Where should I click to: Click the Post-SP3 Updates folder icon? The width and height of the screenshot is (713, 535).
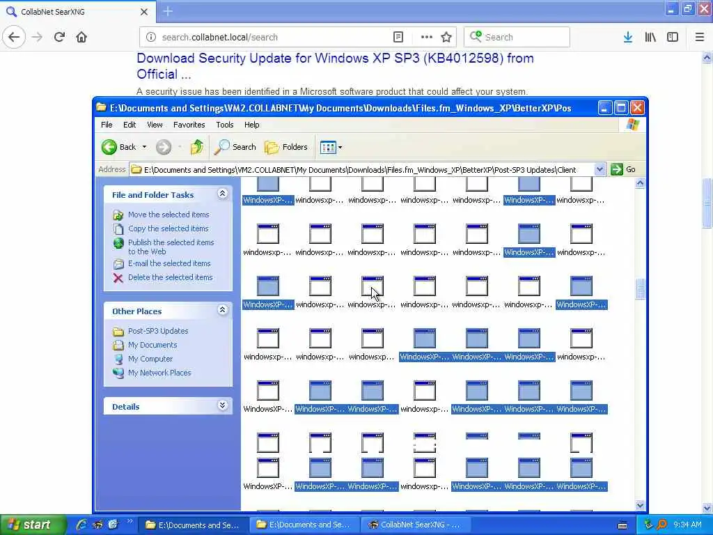[118, 331]
